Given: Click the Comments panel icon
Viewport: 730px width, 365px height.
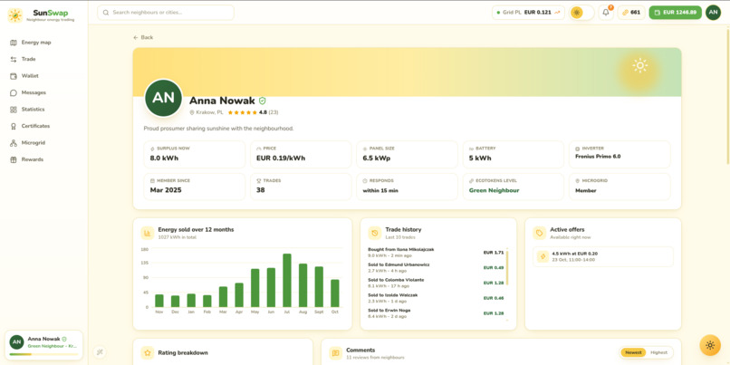Looking at the screenshot, I should tap(336, 353).
